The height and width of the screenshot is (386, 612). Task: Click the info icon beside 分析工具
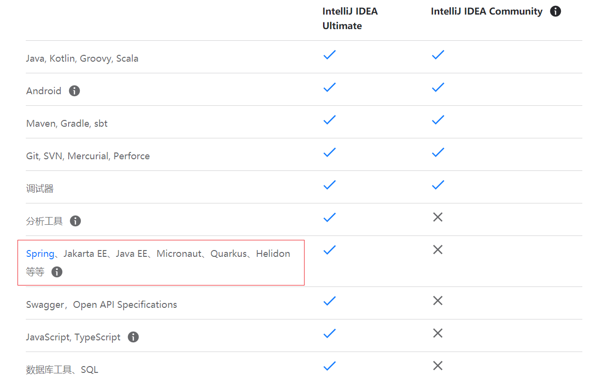click(75, 221)
